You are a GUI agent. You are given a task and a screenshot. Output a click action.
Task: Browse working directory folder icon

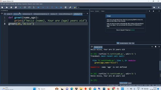(154, 7)
